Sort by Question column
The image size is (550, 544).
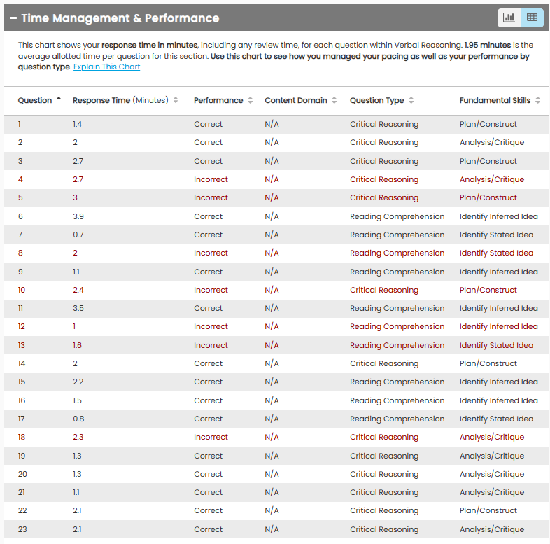tap(58, 99)
